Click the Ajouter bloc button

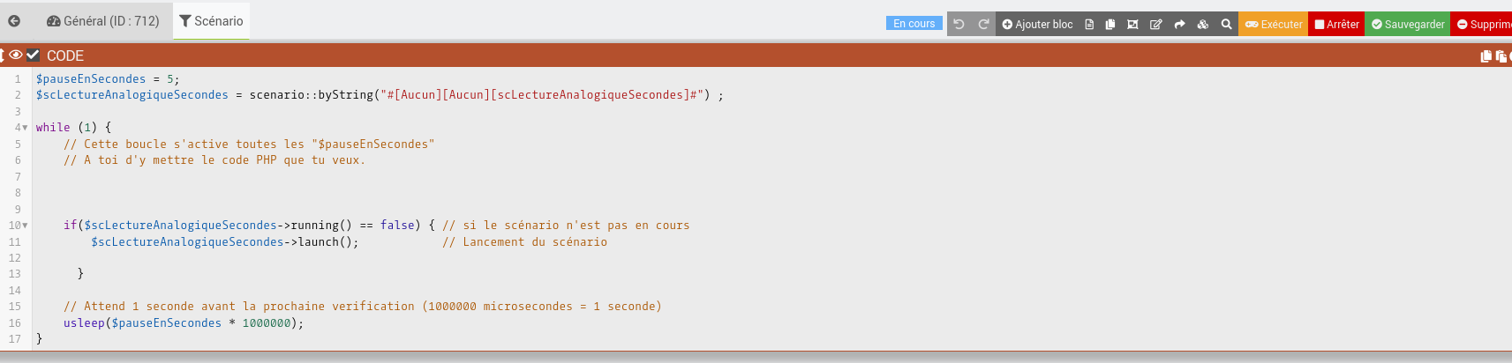pyautogui.click(x=1037, y=25)
